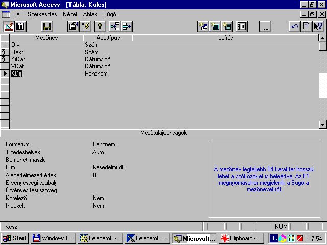Save the table with floppy icon

click(47, 27)
